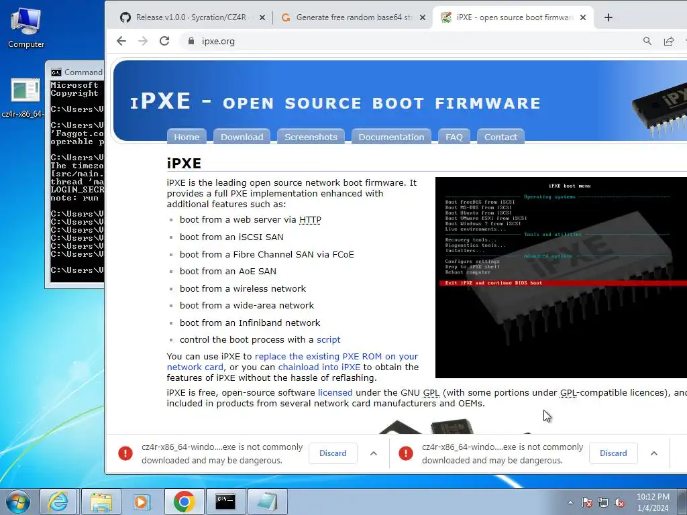Image resolution: width=687 pixels, height=515 pixels.
Task: Open the Windows Start menu
Action: coord(17,502)
